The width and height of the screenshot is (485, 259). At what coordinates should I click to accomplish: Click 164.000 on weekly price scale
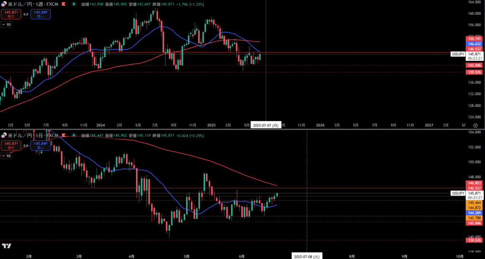coord(474,2)
